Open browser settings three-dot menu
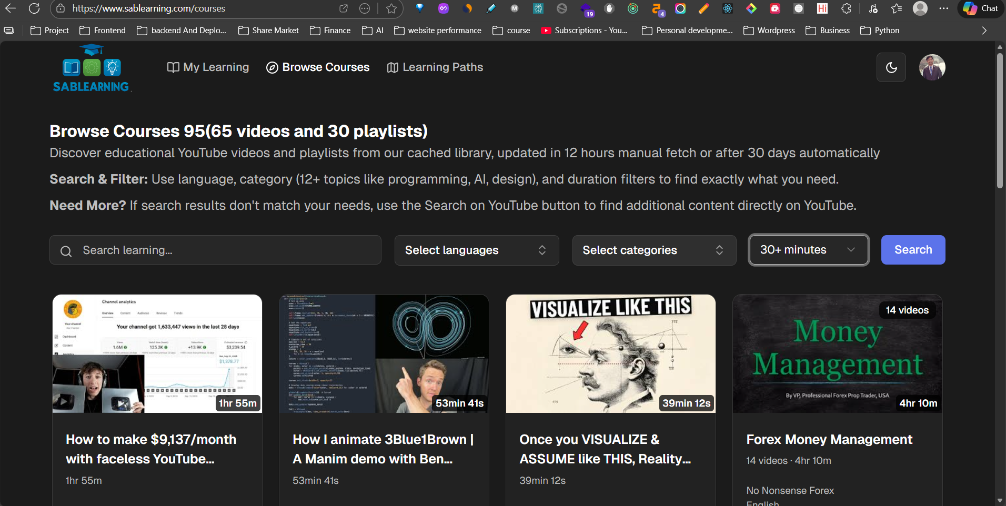This screenshot has width=1006, height=506. pyautogui.click(x=944, y=8)
